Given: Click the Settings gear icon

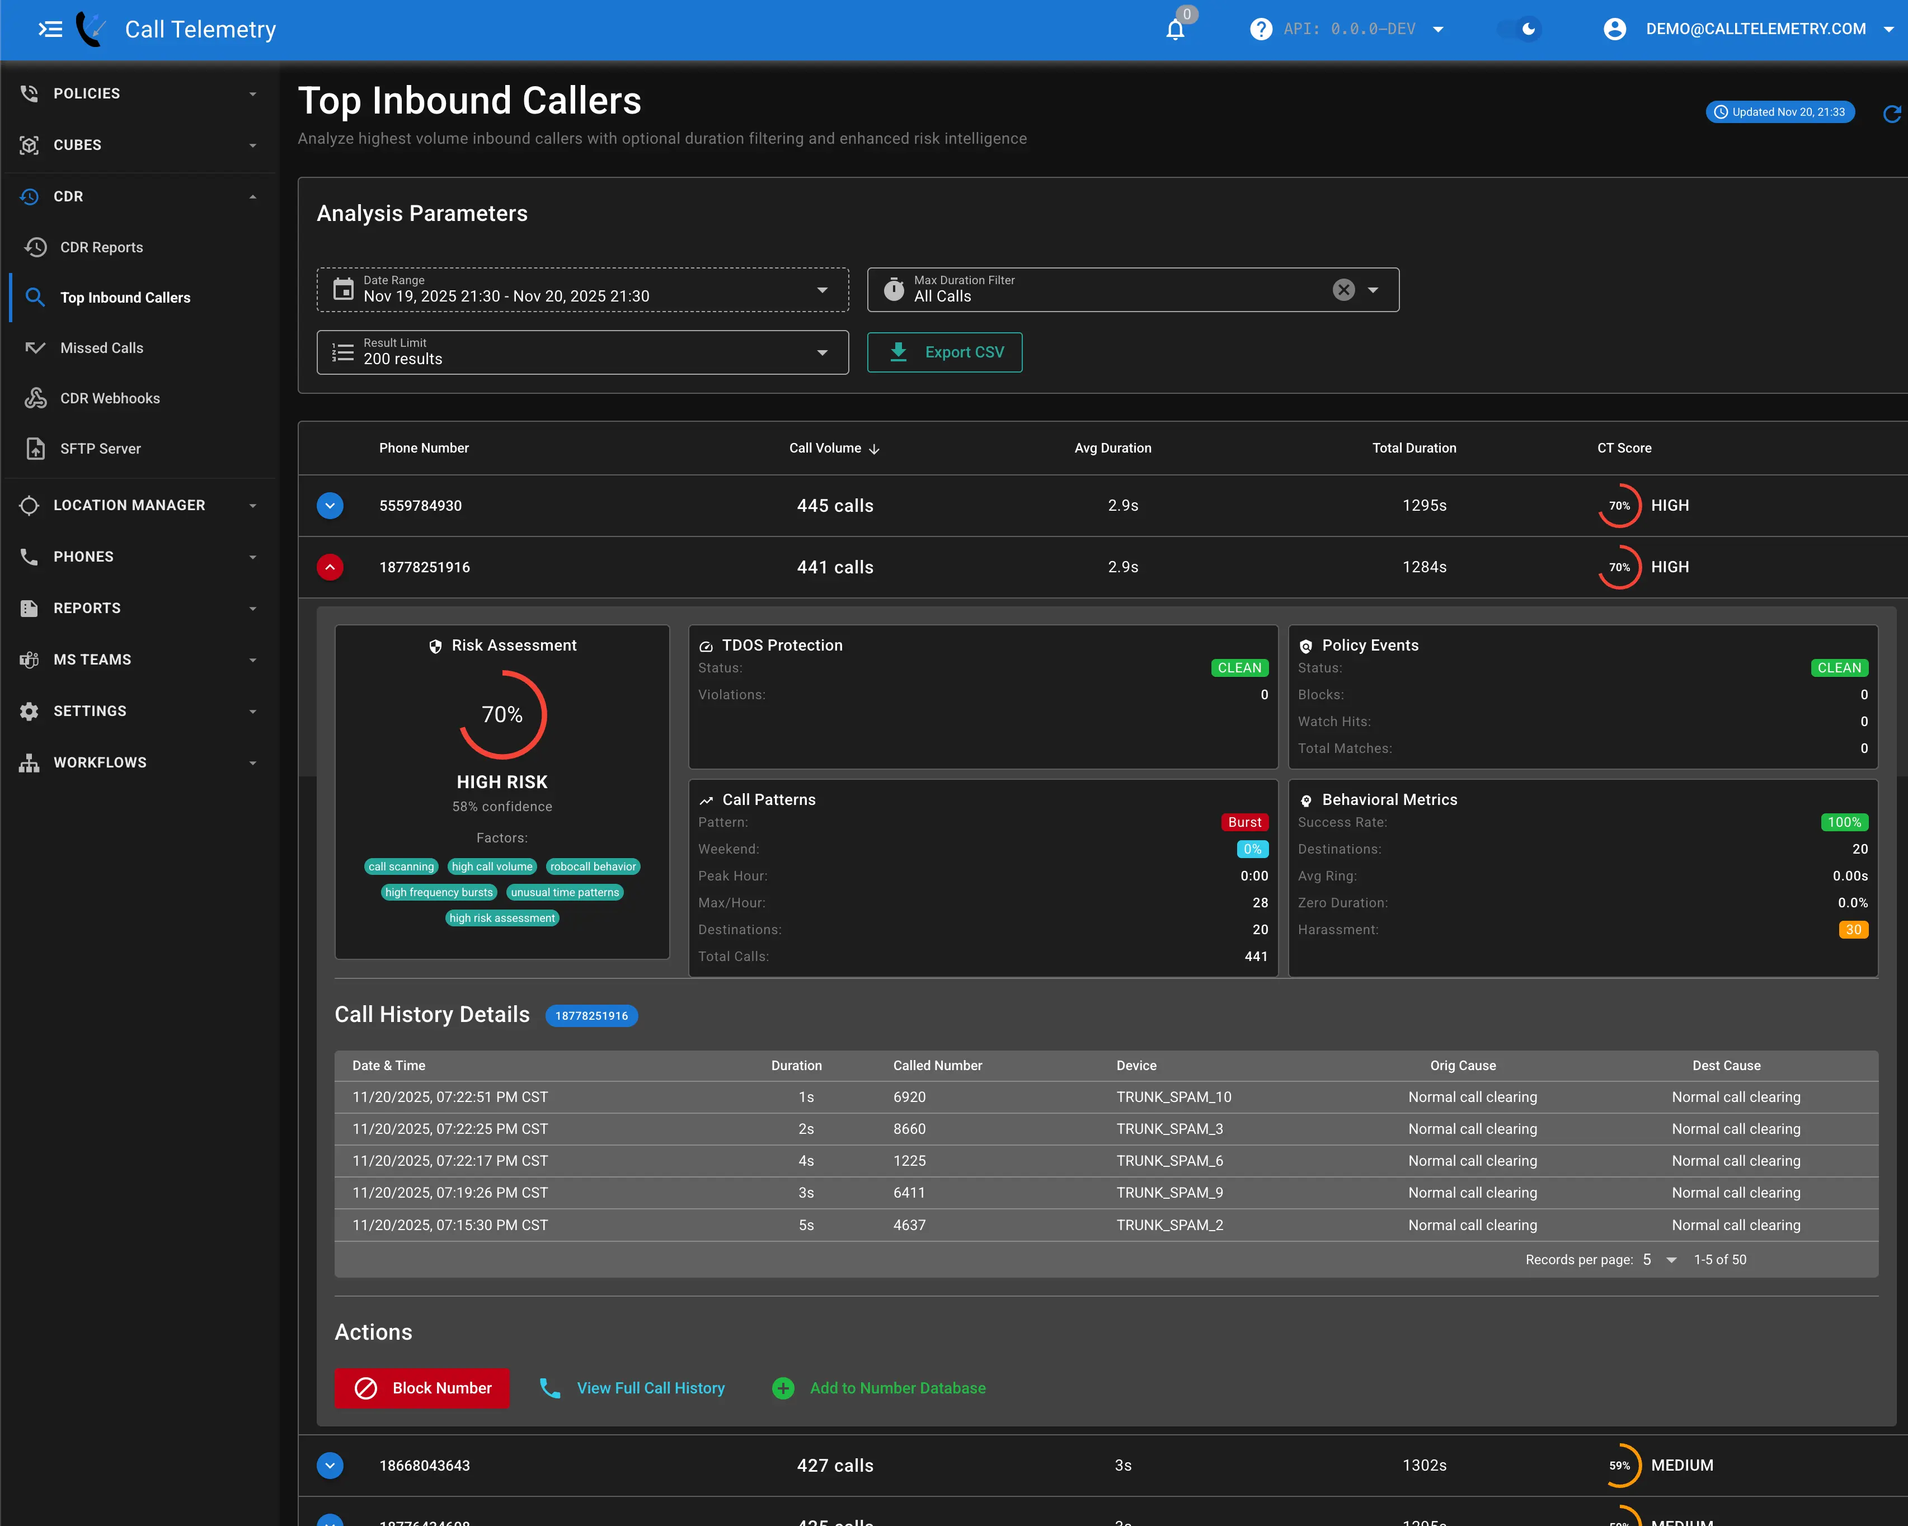Looking at the screenshot, I should (29, 711).
